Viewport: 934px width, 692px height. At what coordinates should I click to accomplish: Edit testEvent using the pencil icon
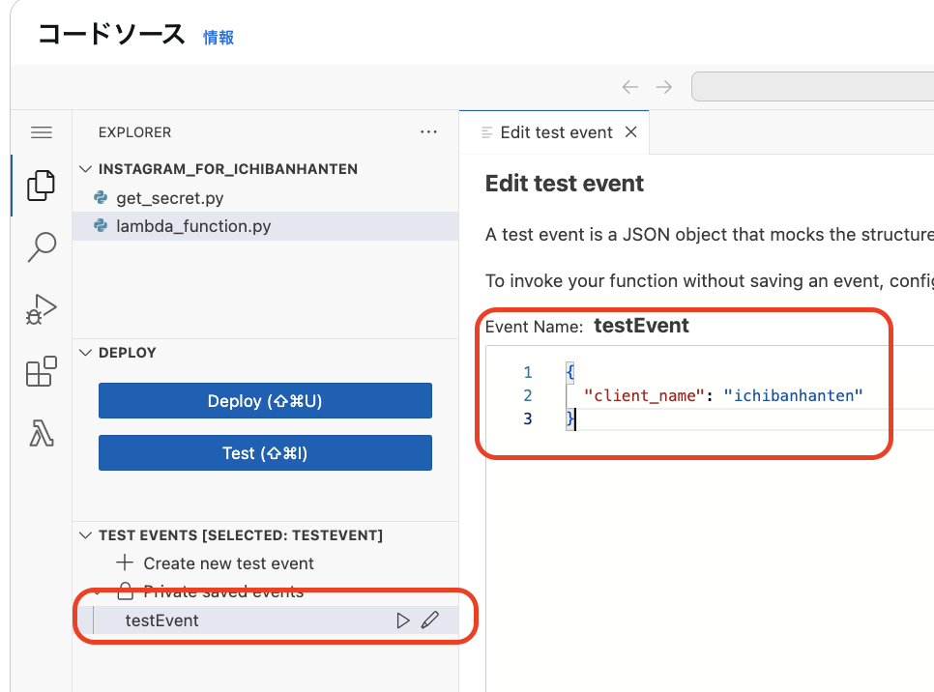(430, 620)
